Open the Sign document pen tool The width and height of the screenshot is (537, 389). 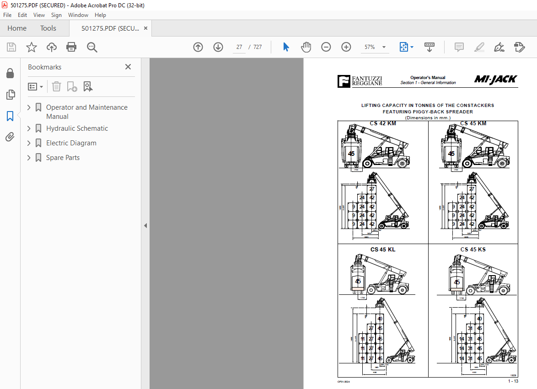(499, 47)
